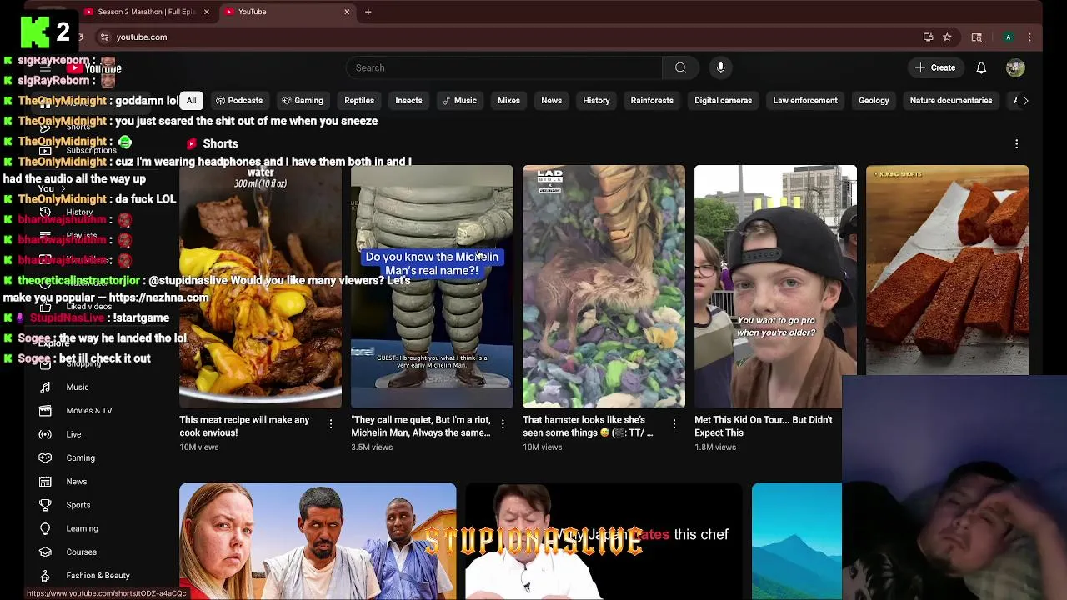This screenshot has height=600, width=1067.
Task: Select the All filter chip
Action: click(191, 100)
